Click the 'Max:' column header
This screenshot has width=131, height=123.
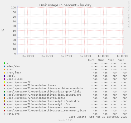tap(121, 60)
